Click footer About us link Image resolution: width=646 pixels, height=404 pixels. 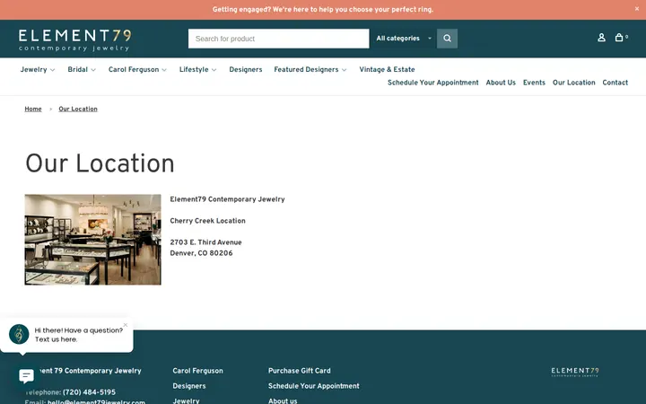click(x=283, y=400)
